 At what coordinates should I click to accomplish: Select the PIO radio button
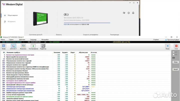tap(173, 55)
